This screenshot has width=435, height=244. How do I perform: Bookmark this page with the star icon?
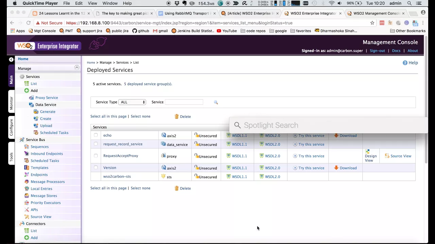point(372,23)
